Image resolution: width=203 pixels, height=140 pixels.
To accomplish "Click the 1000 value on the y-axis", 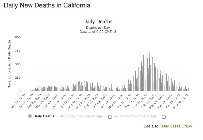I will tap(17, 37).
